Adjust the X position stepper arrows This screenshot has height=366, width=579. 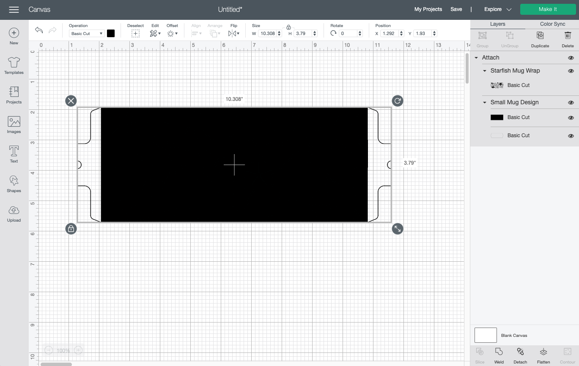point(401,33)
